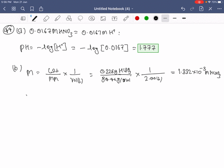Open the more options ellipsis menu
Screen dimensions: 224x168
pyautogui.click(x=219, y=9)
